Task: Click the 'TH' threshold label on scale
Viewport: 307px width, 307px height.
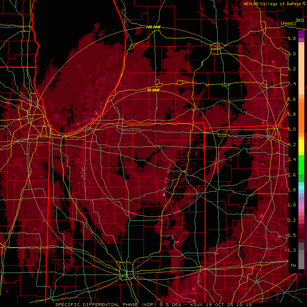Action: 293,265
